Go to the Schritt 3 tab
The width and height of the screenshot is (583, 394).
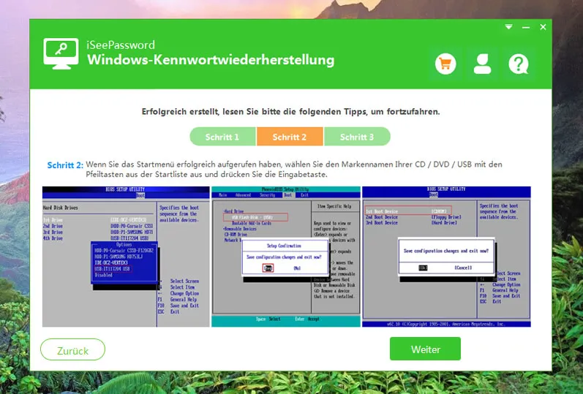click(357, 137)
